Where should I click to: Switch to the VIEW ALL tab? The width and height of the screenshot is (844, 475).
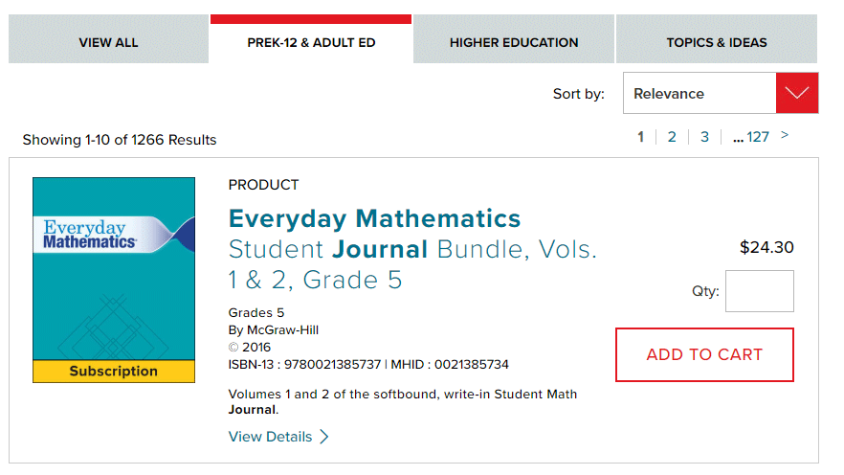point(108,42)
